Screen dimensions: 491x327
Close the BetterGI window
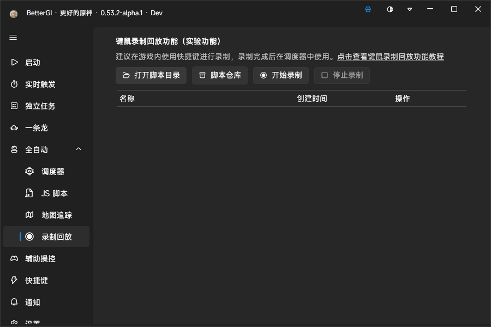[478, 9]
